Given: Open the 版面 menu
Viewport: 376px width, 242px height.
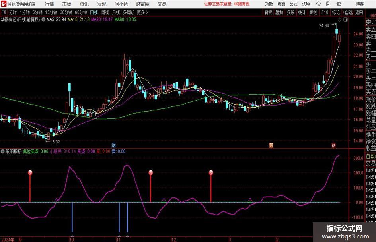Looking at the screenshot, I should click(x=281, y=4).
